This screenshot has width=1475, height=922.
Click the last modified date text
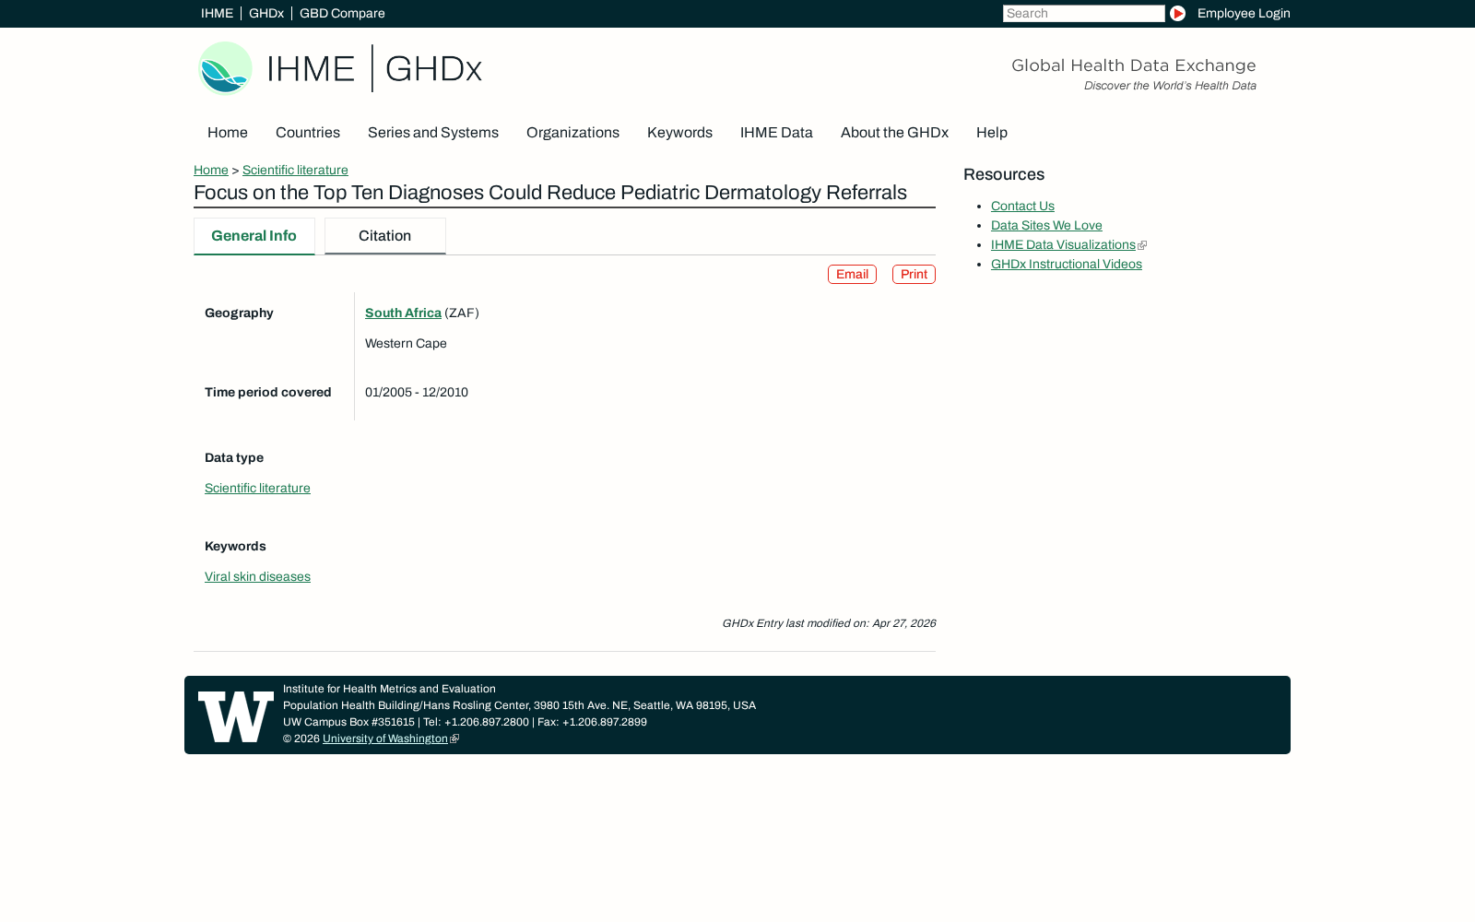point(829,623)
